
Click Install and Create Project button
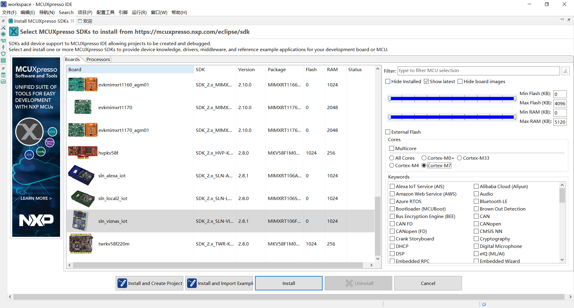149,283
